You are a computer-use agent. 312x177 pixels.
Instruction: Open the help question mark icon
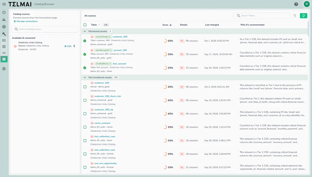pyautogui.click(x=296, y=4)
